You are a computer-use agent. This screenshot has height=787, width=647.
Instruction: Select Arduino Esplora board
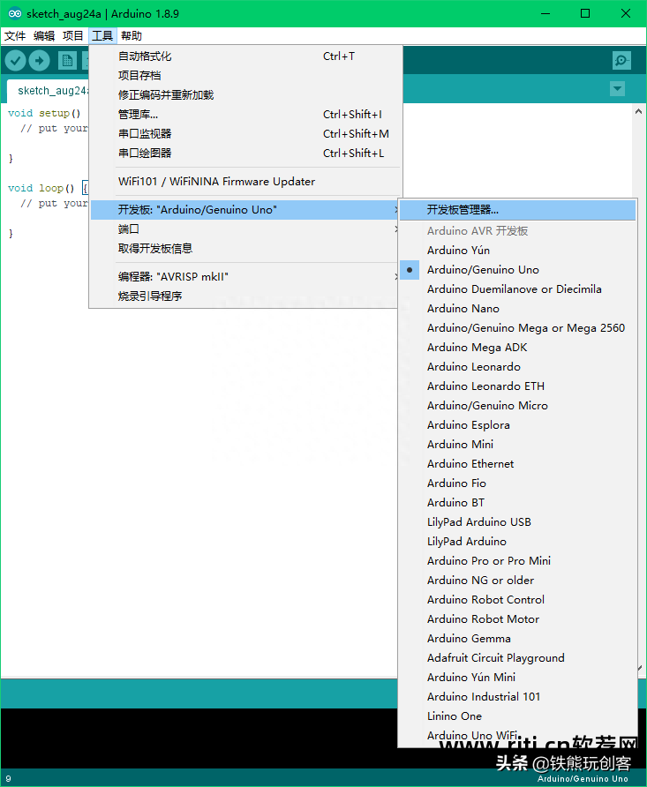point(517,425)
